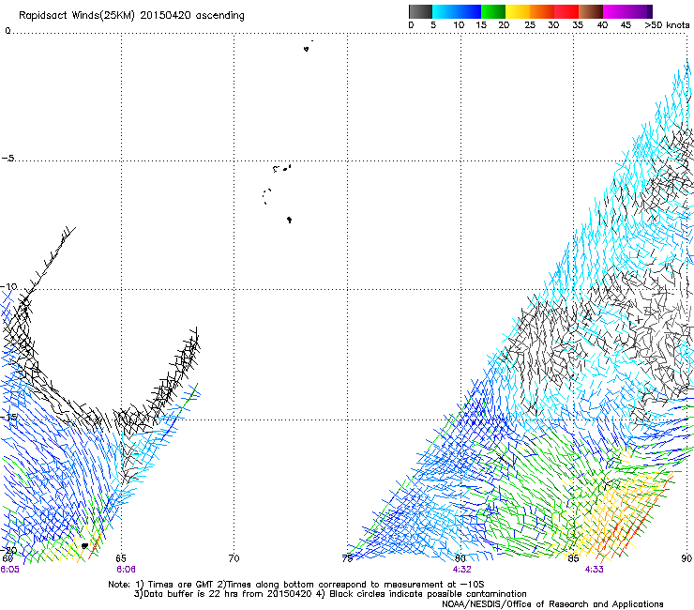Click the red 30-35 knots legend segment
The image size is (694, 610).
(566, 11)
